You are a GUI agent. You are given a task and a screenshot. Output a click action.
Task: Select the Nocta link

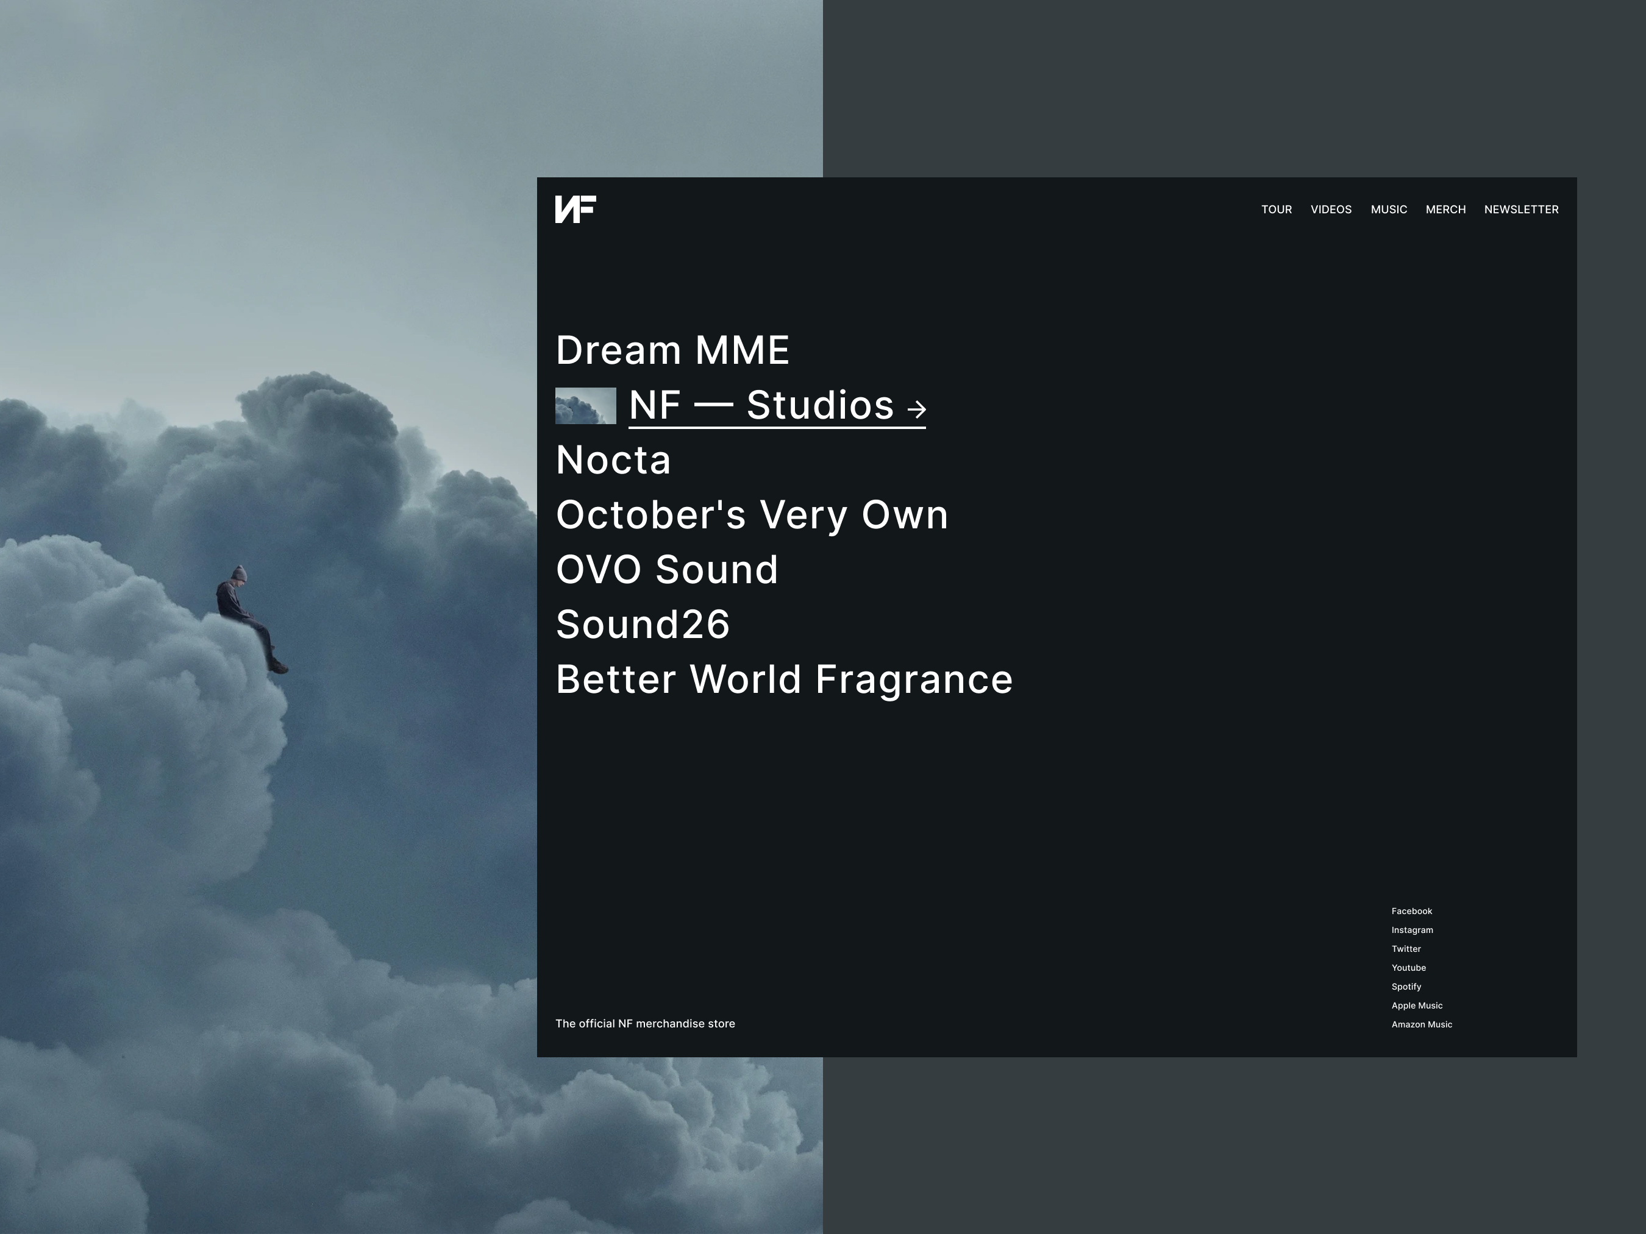[x=613, y=461]
